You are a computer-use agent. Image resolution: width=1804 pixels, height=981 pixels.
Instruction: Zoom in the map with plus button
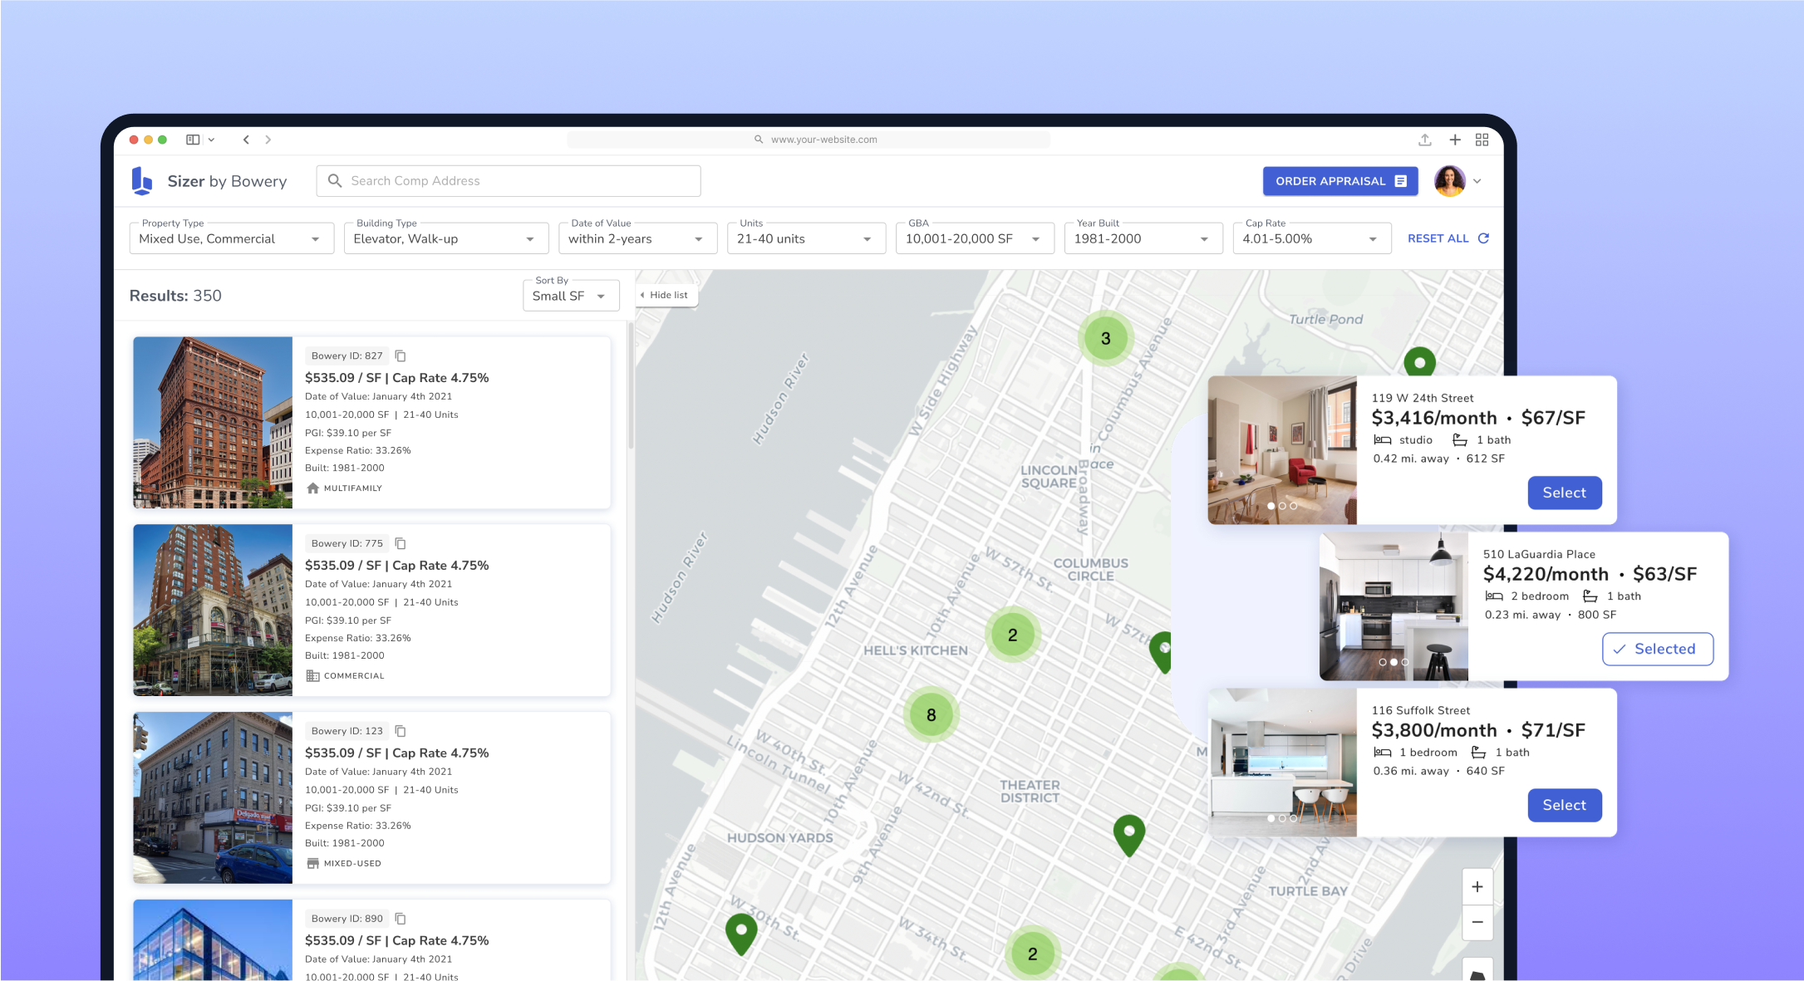point(1477,886)
